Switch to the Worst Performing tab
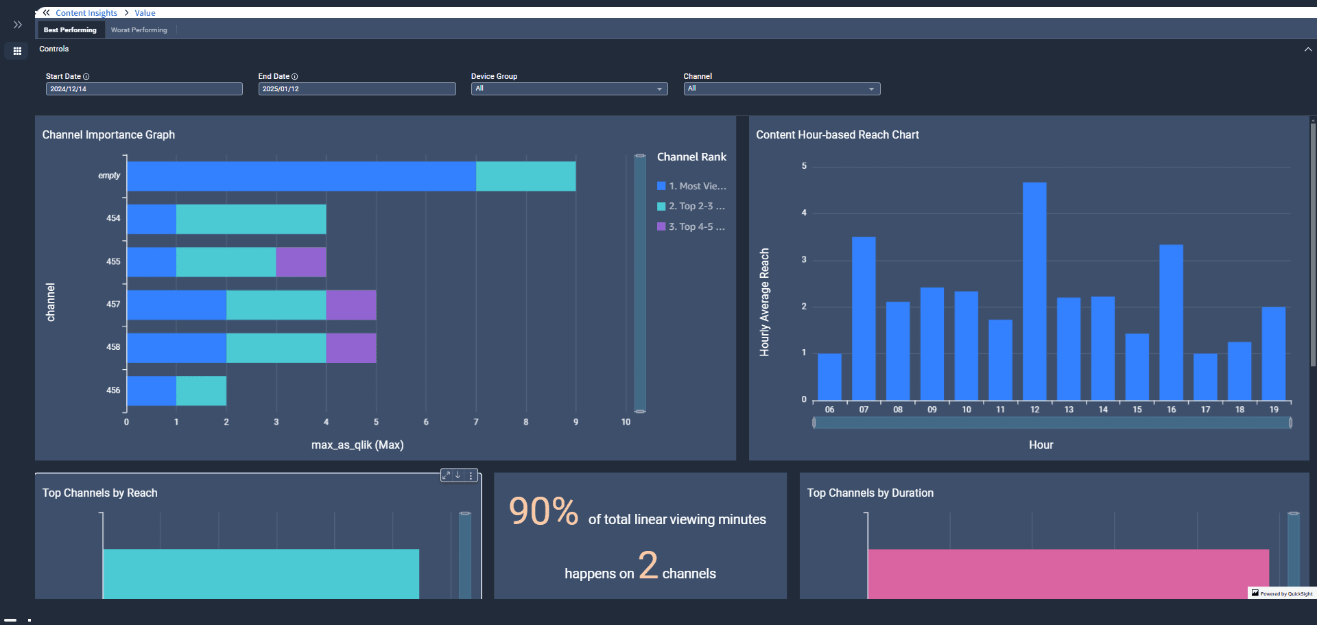The height and width of the screenshot is (625, 1317). pos(139,30)
